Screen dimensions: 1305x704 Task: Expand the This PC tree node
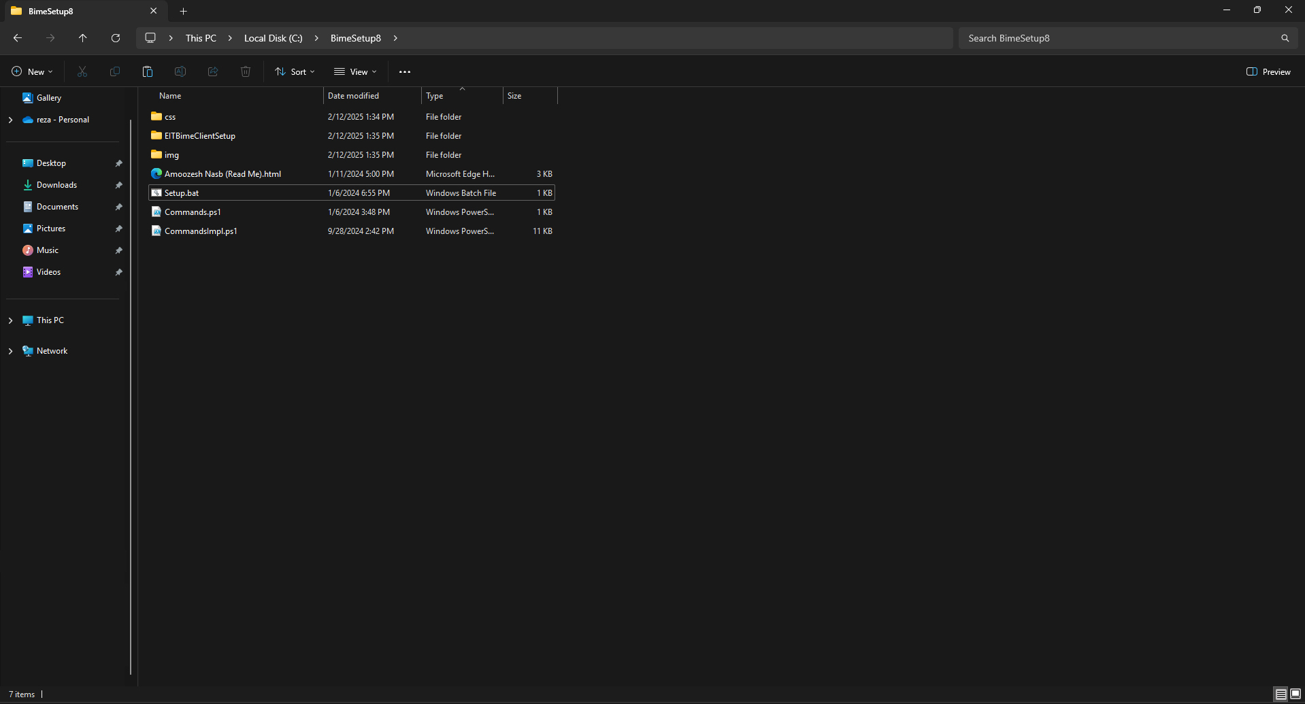click(10, 320)
